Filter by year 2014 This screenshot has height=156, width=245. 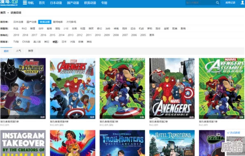tap(61, 35)
